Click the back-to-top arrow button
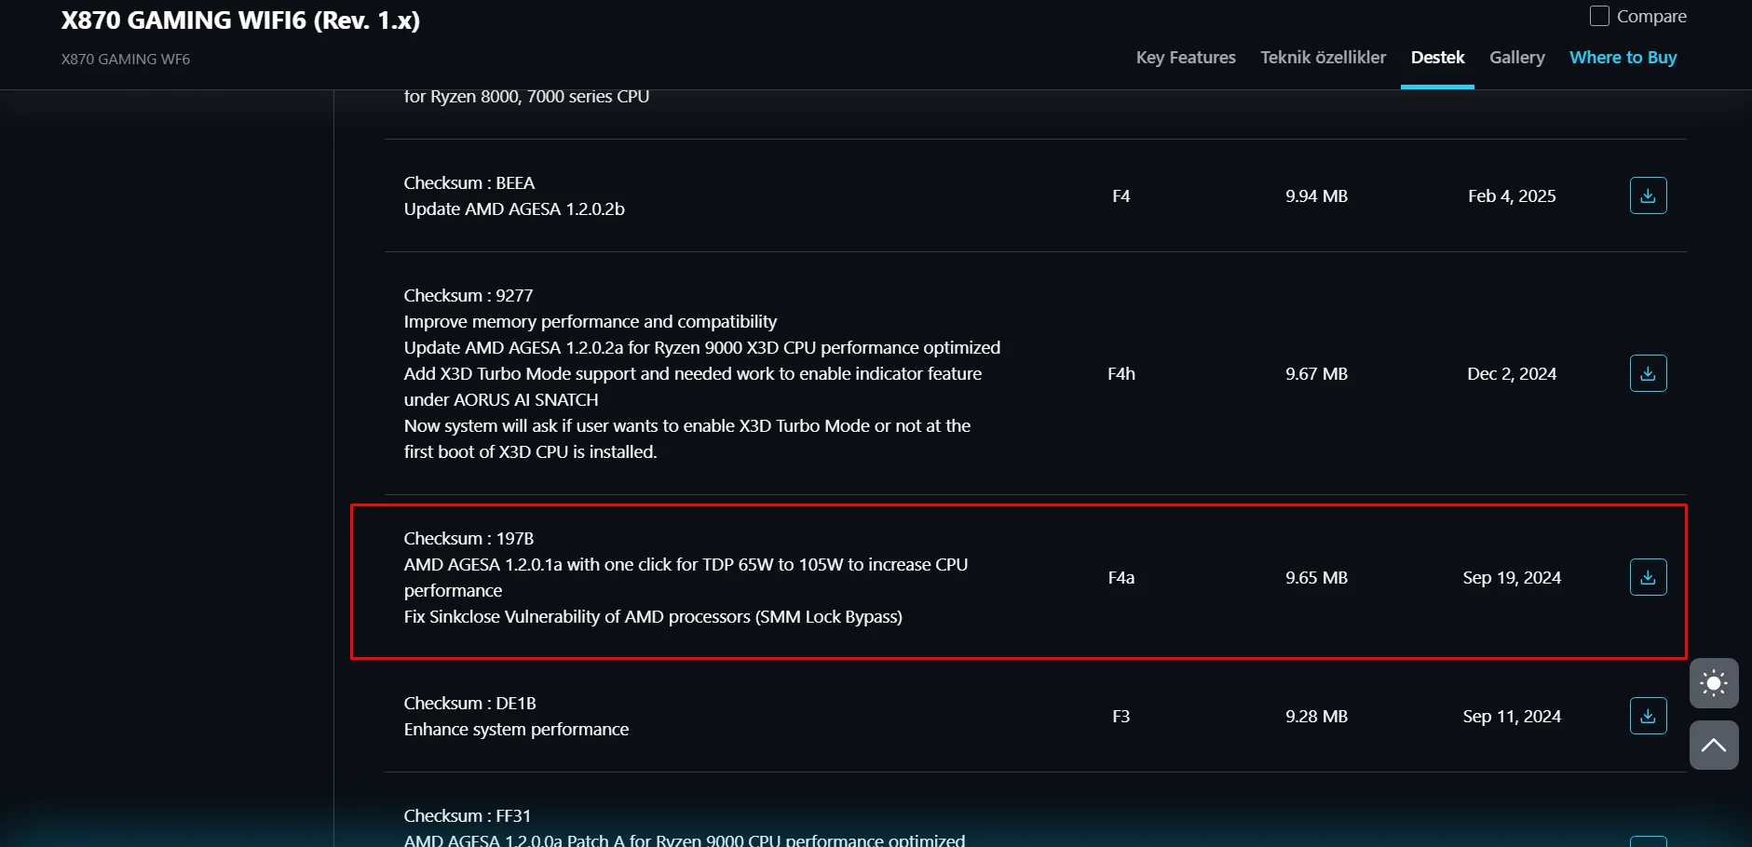Screen dimensions: 1752x847 [1714, 745]
